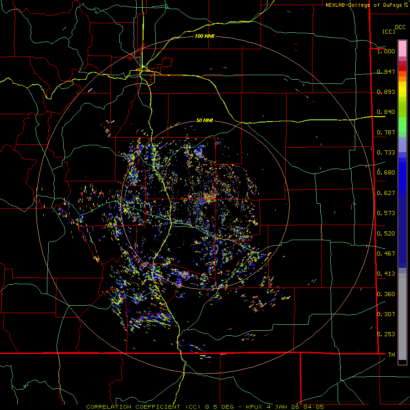Viewport: 410px width, 410px height.
Task: Click the 100 NMI range ring label
Action: click(x=205, y=36)
